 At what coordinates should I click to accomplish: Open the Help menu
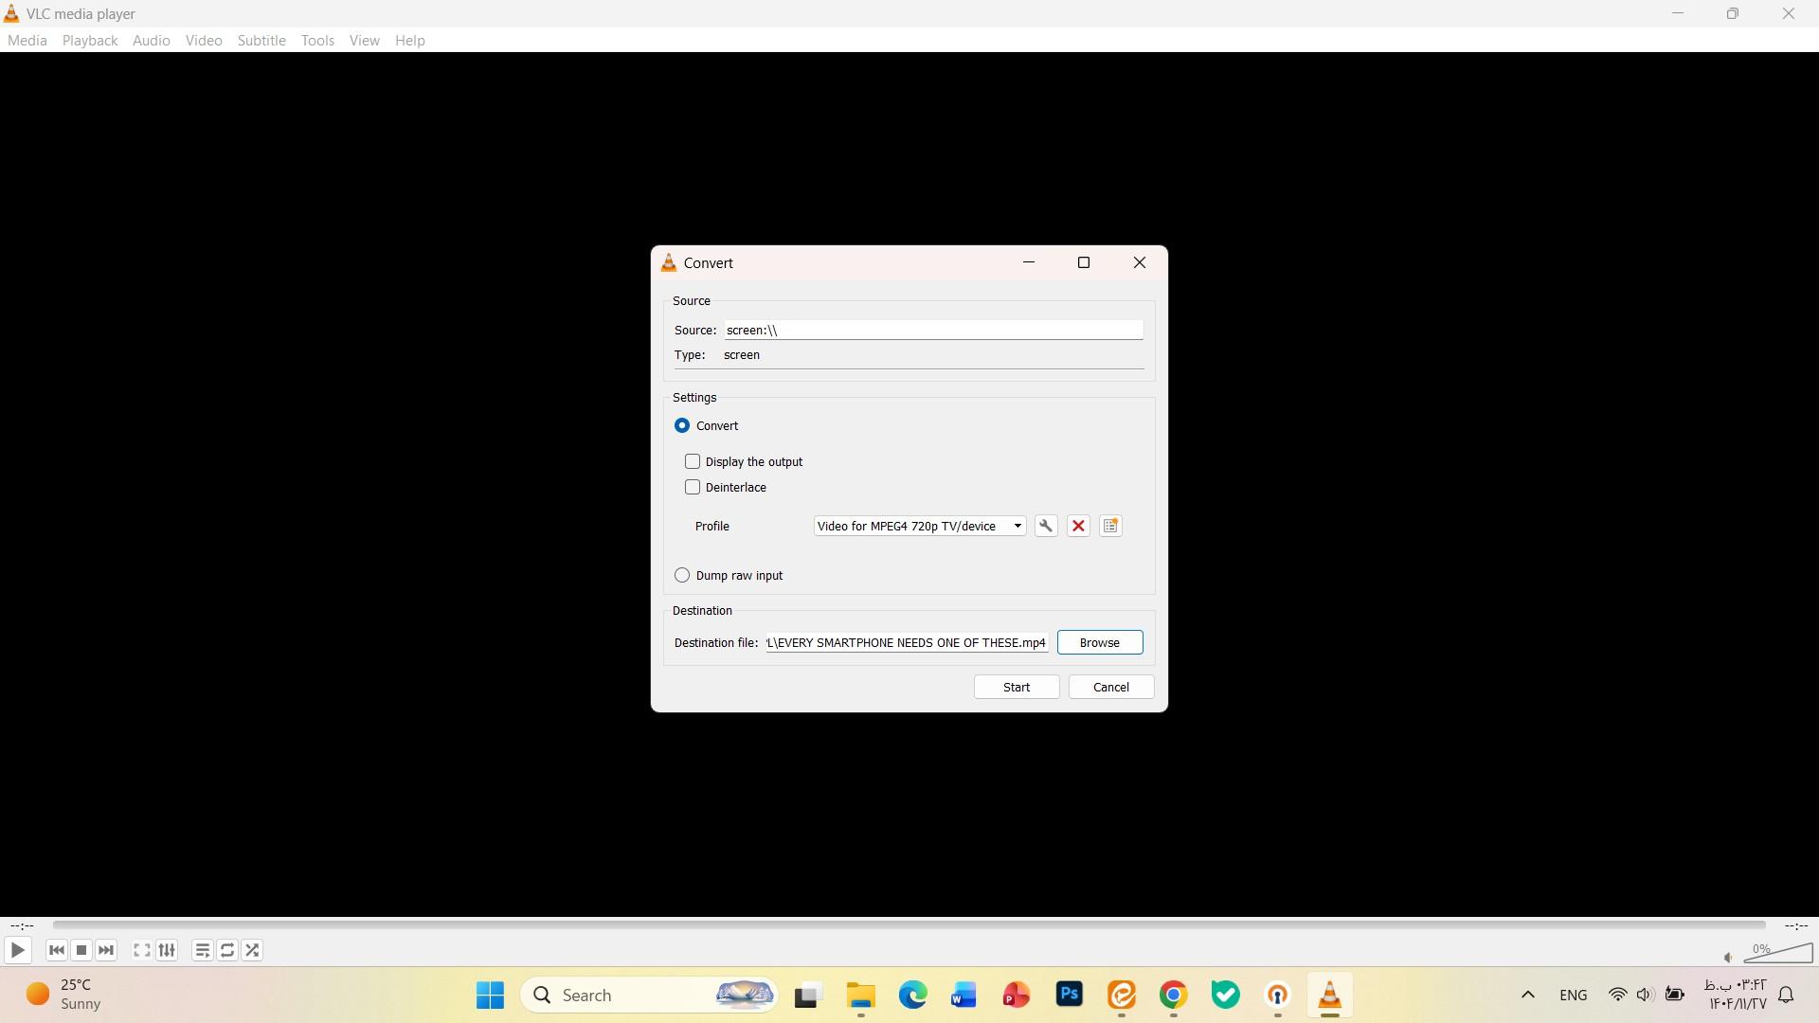[x=410, y=40]
